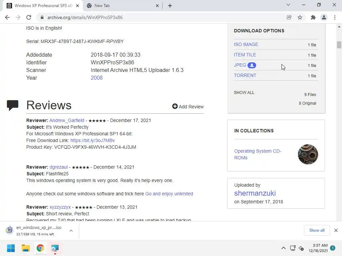Open reviewer xyzzyzzyx's profile
This screenshot has width=342, height=256.
[60, 207]
